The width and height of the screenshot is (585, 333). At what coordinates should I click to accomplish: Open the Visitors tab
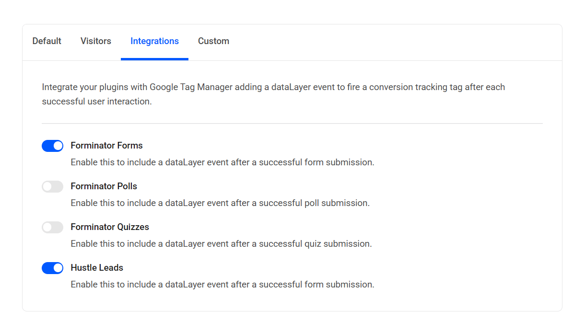point(96,41)
